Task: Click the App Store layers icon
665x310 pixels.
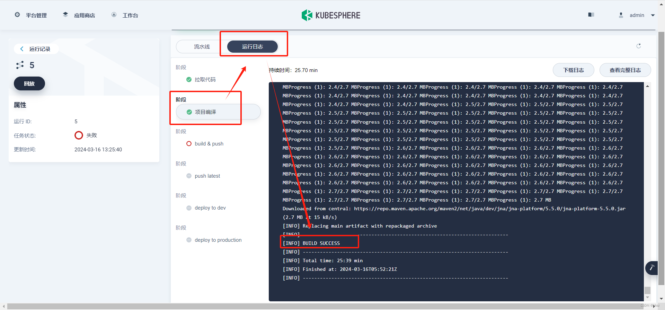Action: tap(65, 15)
